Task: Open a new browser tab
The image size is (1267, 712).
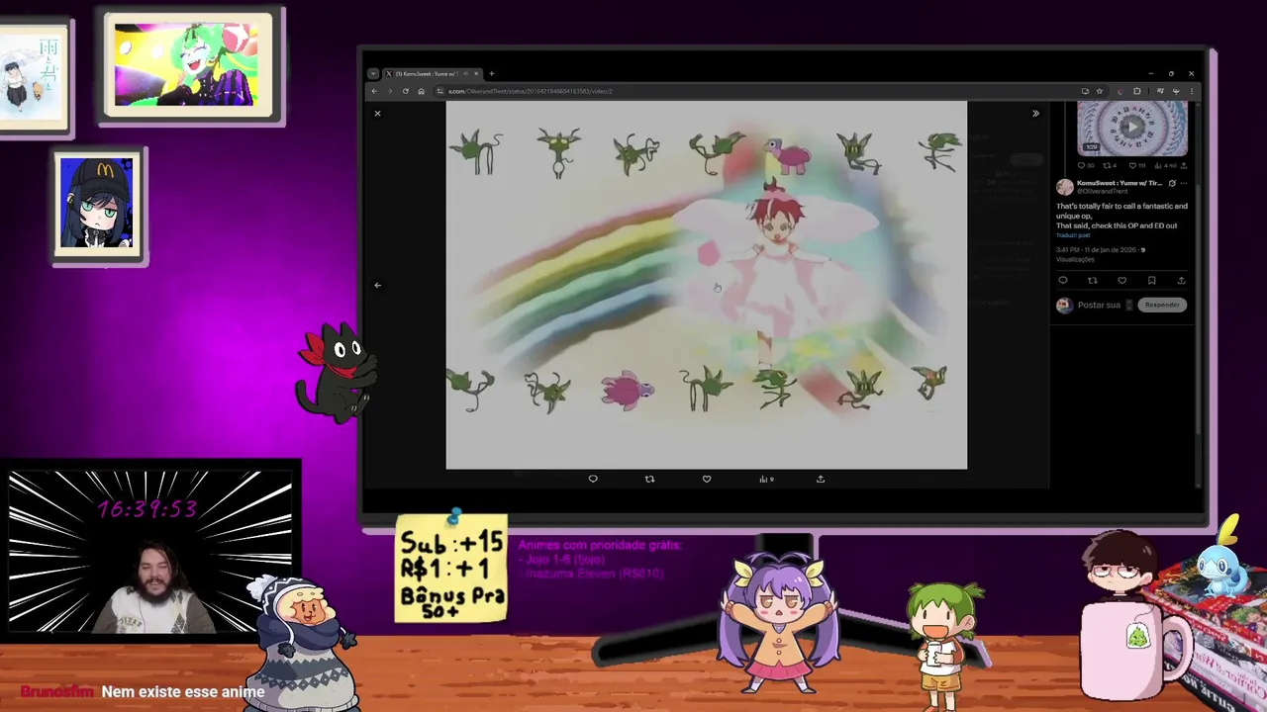Action: pyautogui.click(x=492, y=73)
